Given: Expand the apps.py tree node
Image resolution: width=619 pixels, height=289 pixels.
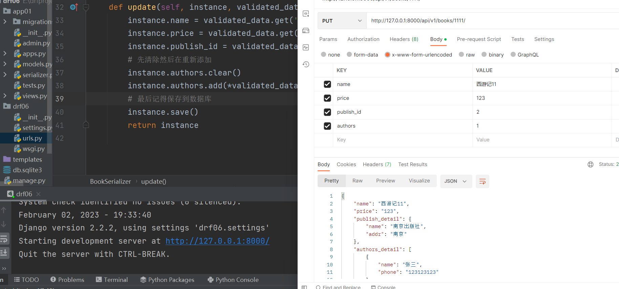Looking at the screenshot, I should point(5,53).
